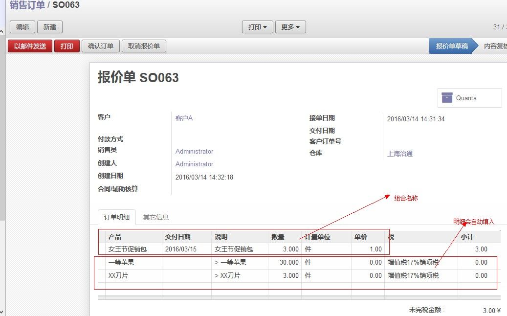This screenshot has height=316, width=507.
Task: Open the 创建人 Administrator link
Action: coord(194,164)
